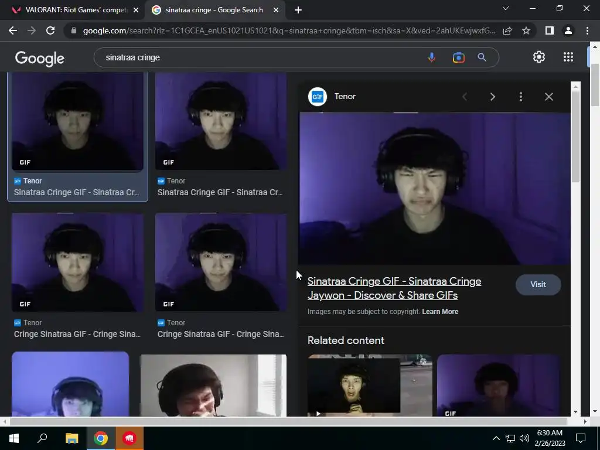Go back to the previous page
Screen dimensions: 600x450
pos(13,30)
